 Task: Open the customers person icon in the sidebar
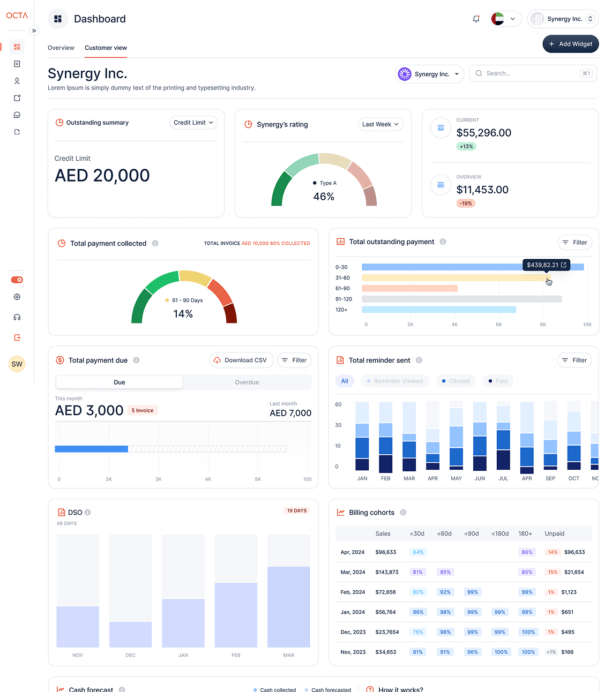click(17, 81)
